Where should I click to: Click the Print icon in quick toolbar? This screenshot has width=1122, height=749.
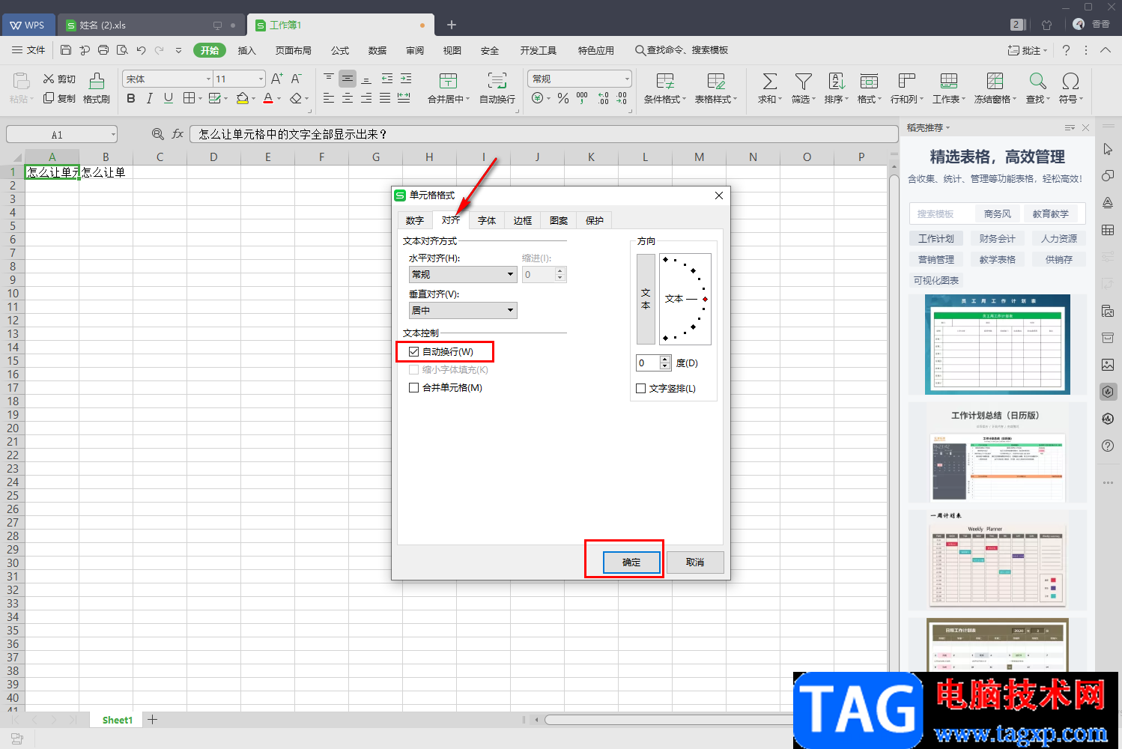[x=103, y=50]
